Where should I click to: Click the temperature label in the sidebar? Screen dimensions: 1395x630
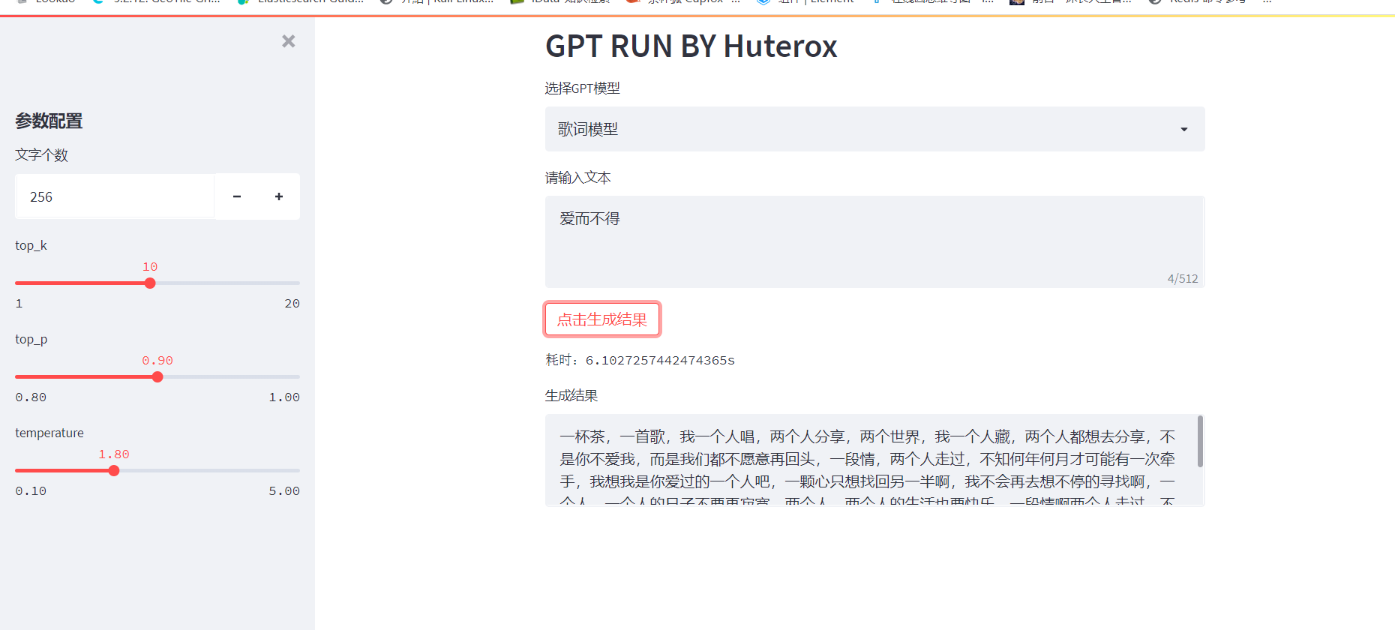[x=49, y=433]
